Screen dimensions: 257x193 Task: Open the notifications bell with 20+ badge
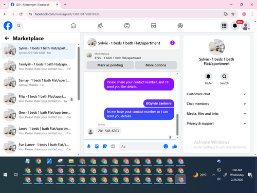tap(235, 26)
